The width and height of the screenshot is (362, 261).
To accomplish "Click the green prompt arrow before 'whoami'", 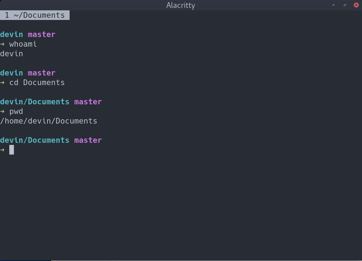I will click(2, 44).
